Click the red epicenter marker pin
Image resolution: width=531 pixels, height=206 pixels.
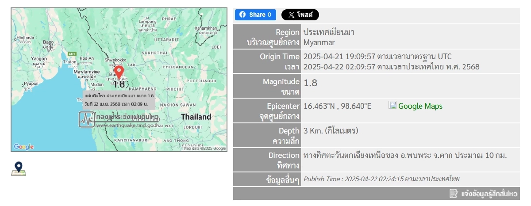click(119, 72)
